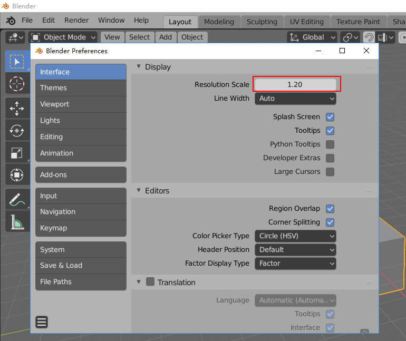Viewport: 406px width, 341px height.
Task: Enable Python Tooltips
Action: tap(330, 144)
